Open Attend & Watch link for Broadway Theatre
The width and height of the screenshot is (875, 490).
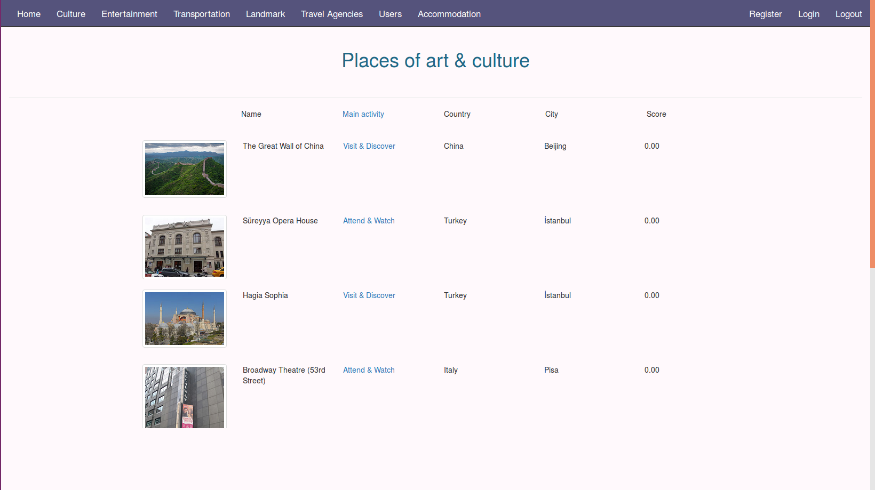coord(369,370)
